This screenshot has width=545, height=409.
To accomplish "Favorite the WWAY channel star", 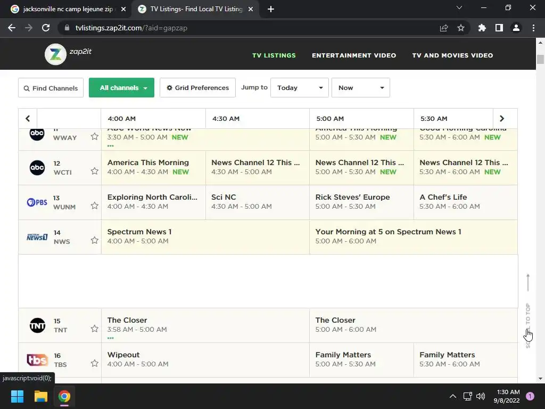I will (x=95, y=136).
